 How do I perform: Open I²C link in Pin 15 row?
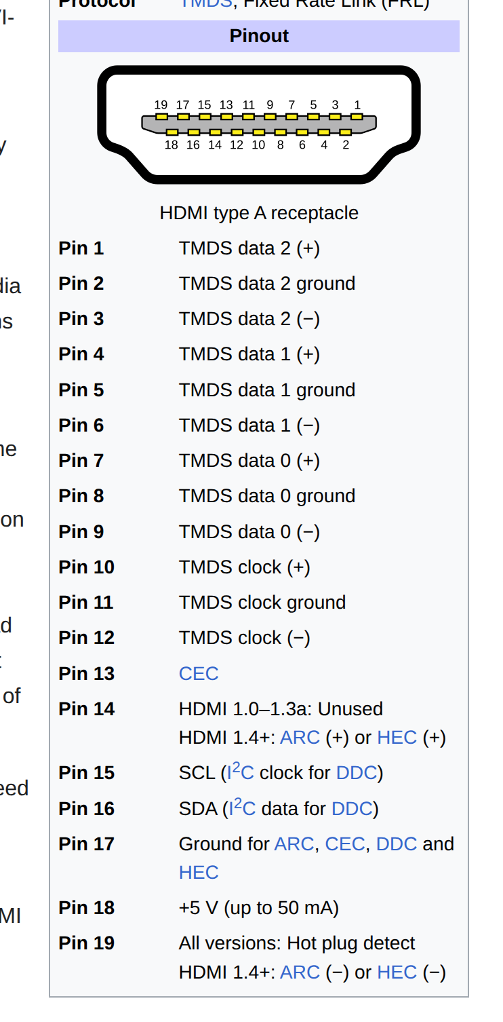click(238, 772)
